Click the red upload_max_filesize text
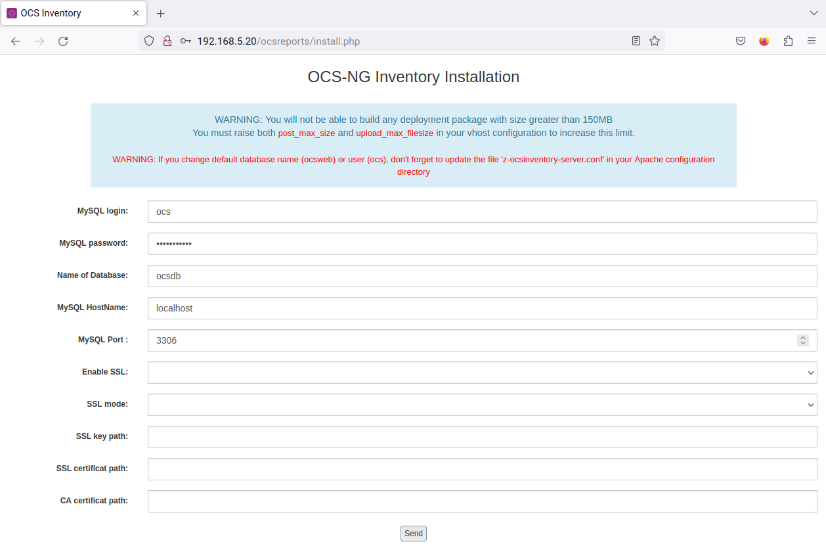 pos(395,133)
